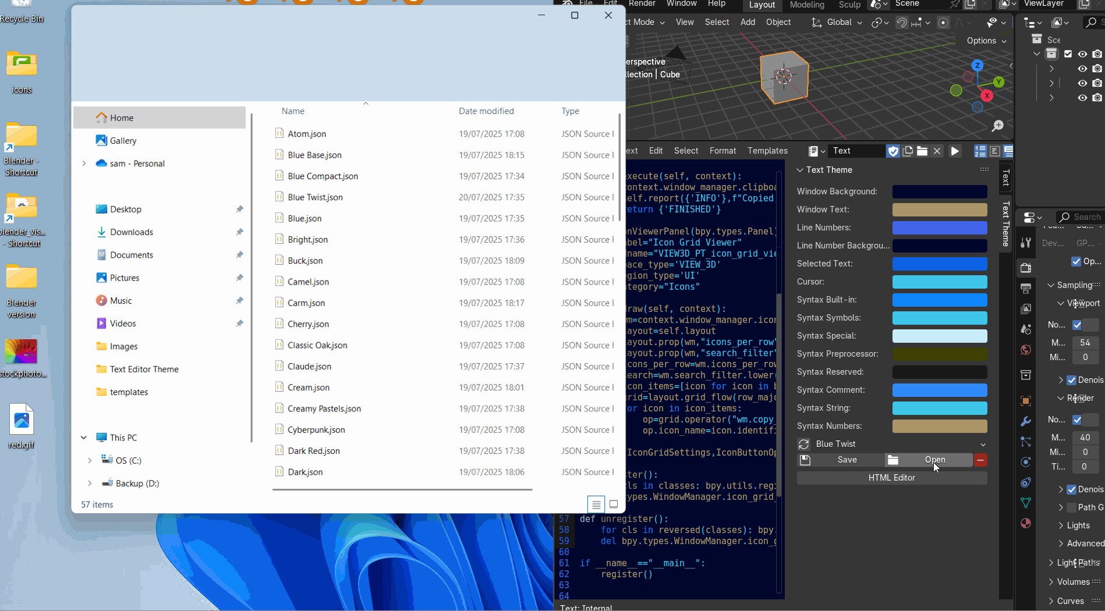Click the Save theme button

point(841,460)
